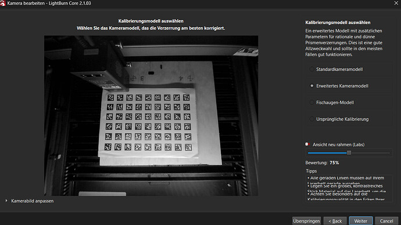Toggle the Ansicht neu rahmen (Labs) switch
Screen dimensions: 401x225
(x=307, y=144)
